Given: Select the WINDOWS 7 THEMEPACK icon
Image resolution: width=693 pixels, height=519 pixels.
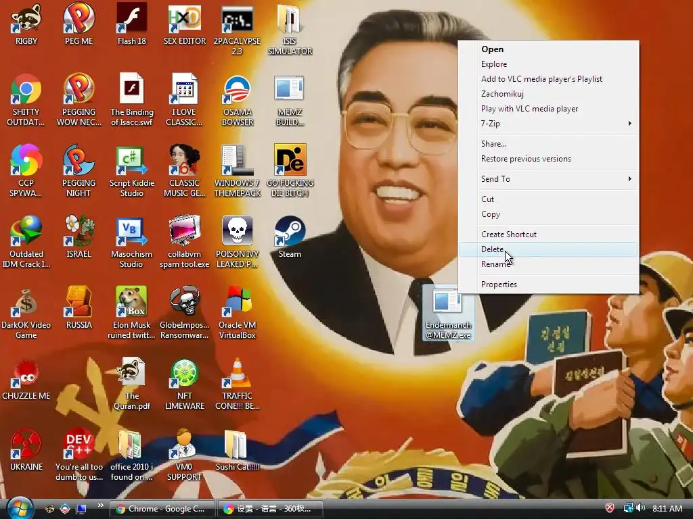Looking at the screenshot, I should coord(238,171).
